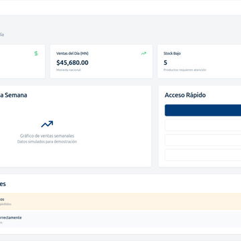Click the green trend icon in Ventas del Día card
The image size is (241, 241).
coord(144,54)
